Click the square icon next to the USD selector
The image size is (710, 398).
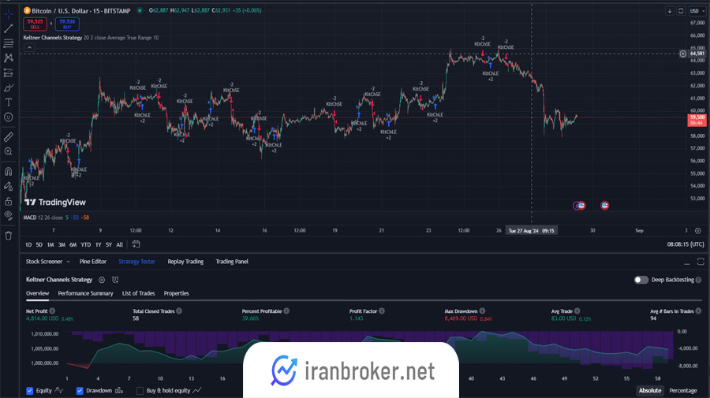tap(681, 11)
